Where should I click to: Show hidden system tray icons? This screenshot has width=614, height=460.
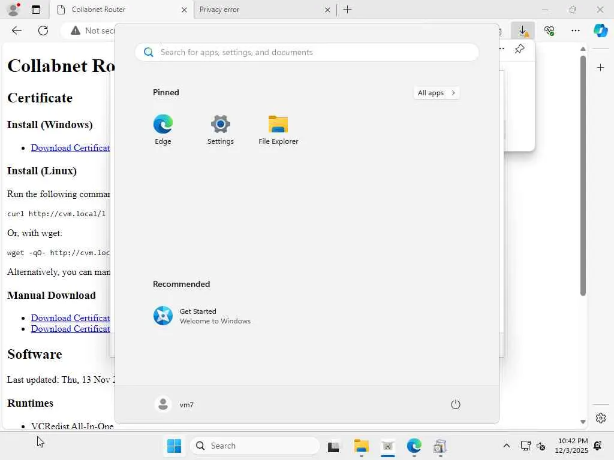(506, 446)
